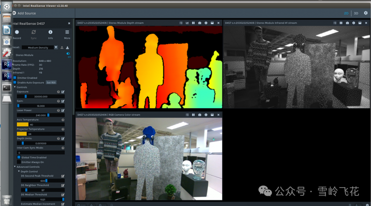
Task: Toggle the Emitter Enabled checkbox
Action: point(15,77)
